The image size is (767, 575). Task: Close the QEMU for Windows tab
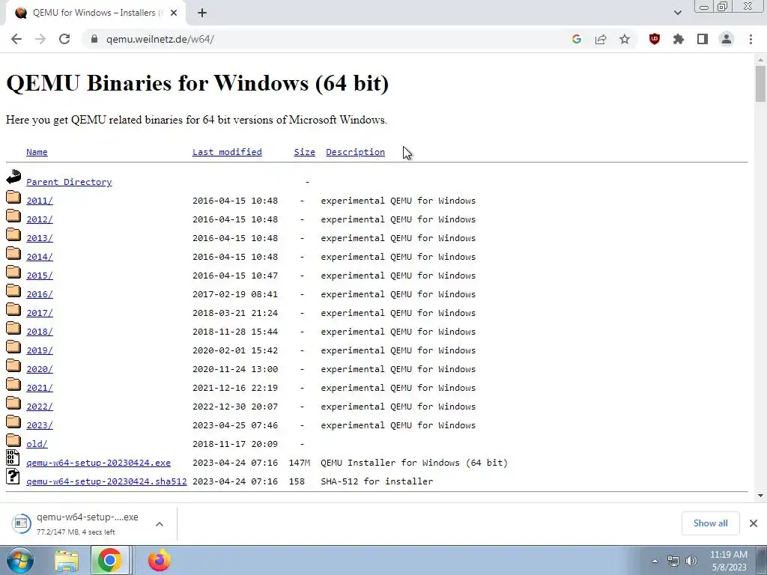pos(174,13)
